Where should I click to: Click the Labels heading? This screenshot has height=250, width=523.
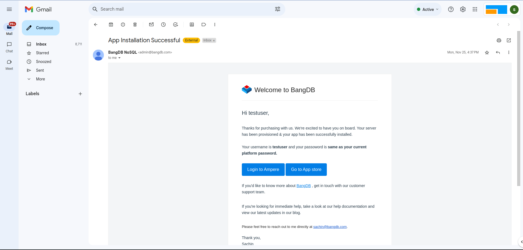(x=33, y=94)
